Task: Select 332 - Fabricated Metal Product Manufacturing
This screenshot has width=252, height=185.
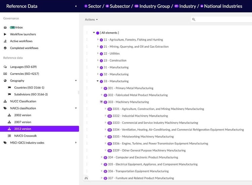Action: tap(138, 95)
